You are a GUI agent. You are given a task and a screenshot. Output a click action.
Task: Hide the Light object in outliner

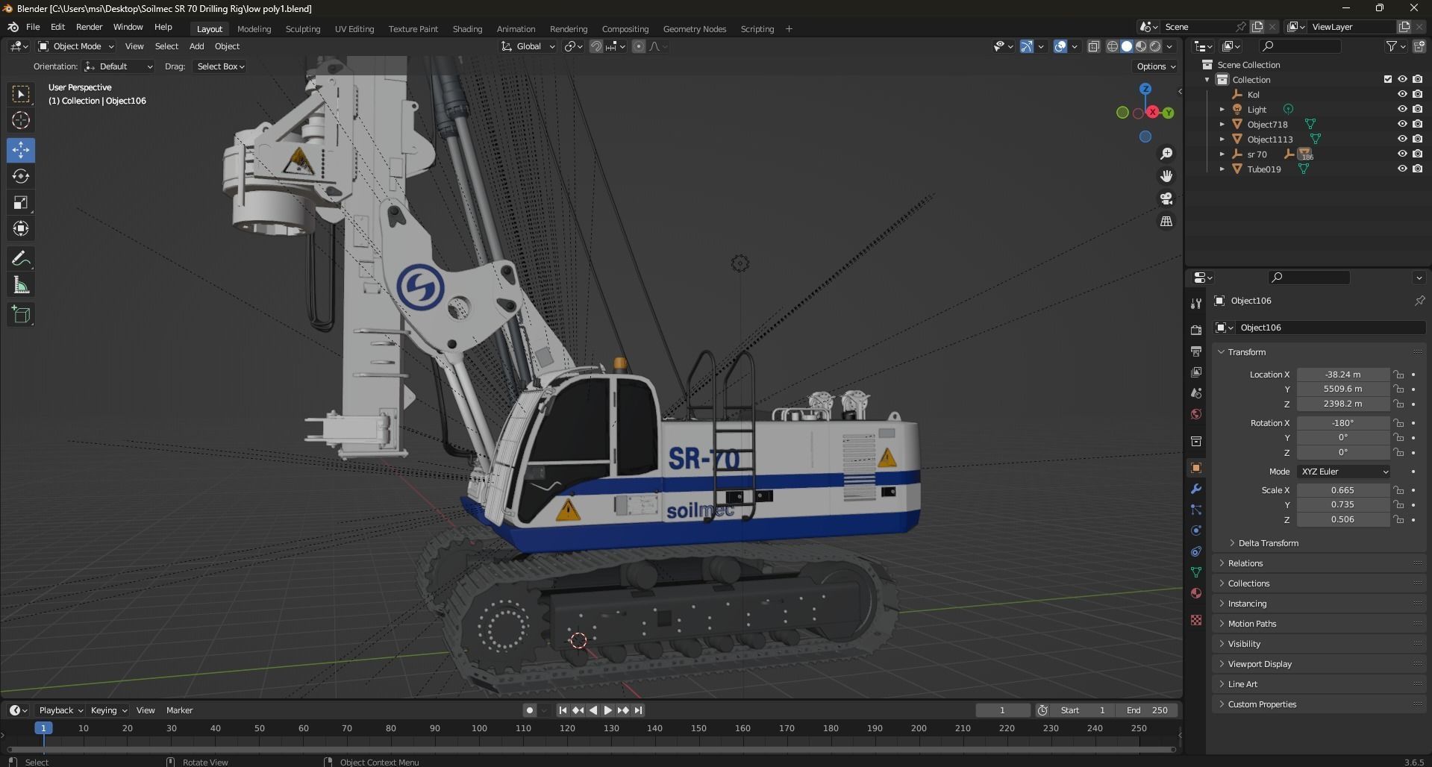(x=1402, y=109)
